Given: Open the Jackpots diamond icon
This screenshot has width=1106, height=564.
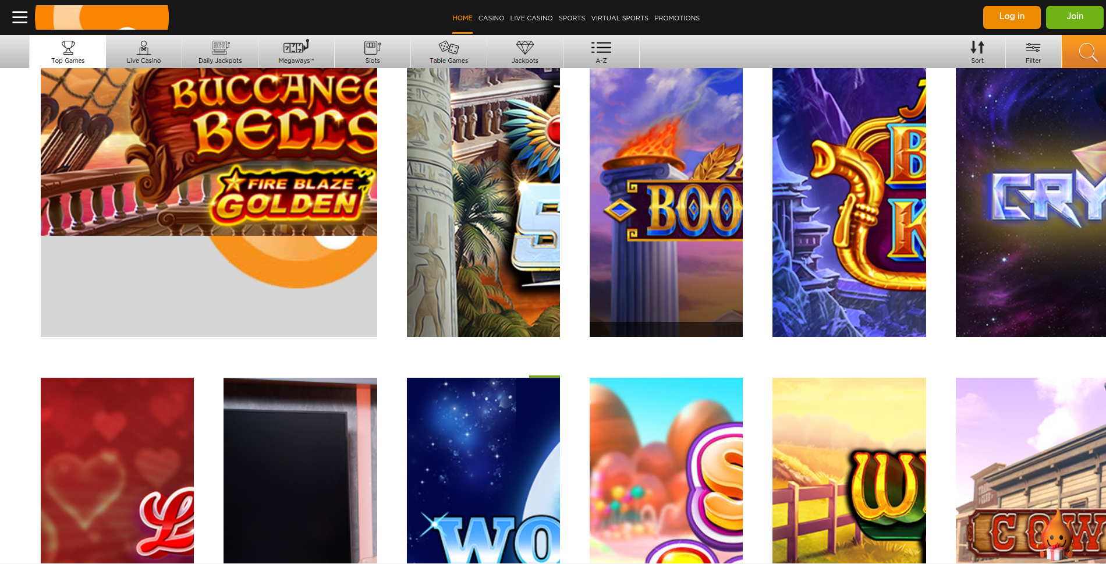Looking at the screenshot, I should pyautogui.click(x=525, y=48).
